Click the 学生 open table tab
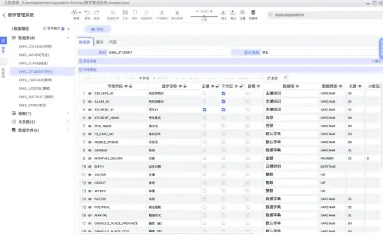Screen dimensions: 383x236 click(x=97, y=29)
